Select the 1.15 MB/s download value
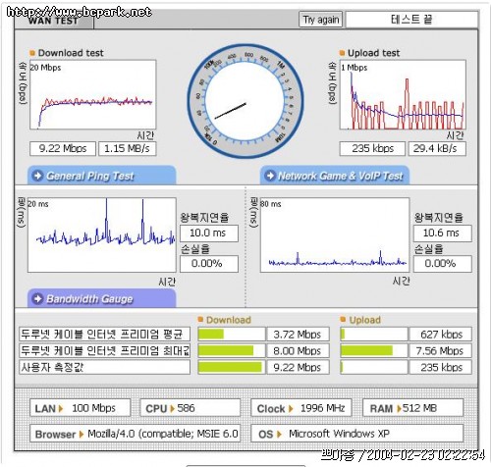The width and height of the screenshot is (491, 467). click(x=128, y=149)
